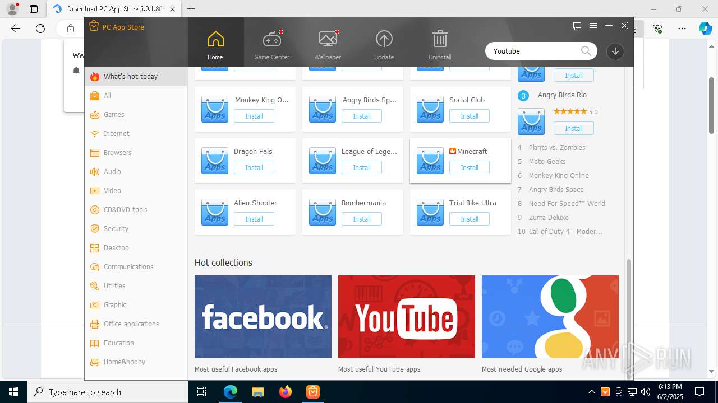Viewport: 718px width, 403px height.
Task: Install Monkey King Online
Action: click(254, 116)
